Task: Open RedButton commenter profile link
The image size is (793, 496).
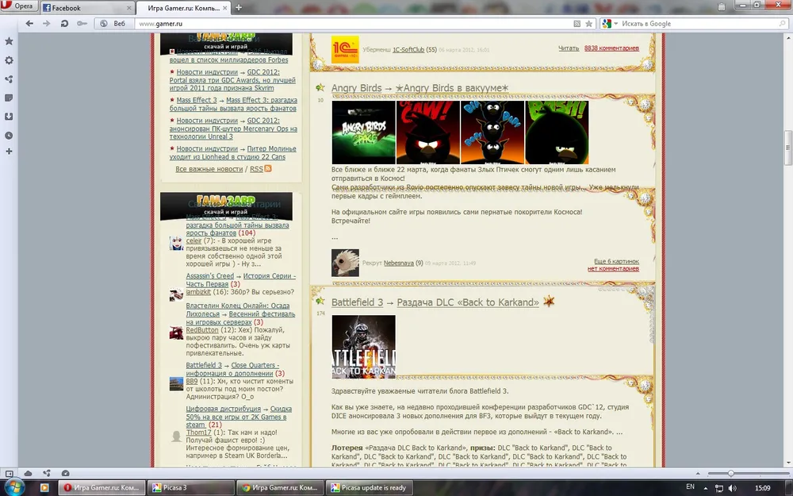Action: tap(201, 330)
